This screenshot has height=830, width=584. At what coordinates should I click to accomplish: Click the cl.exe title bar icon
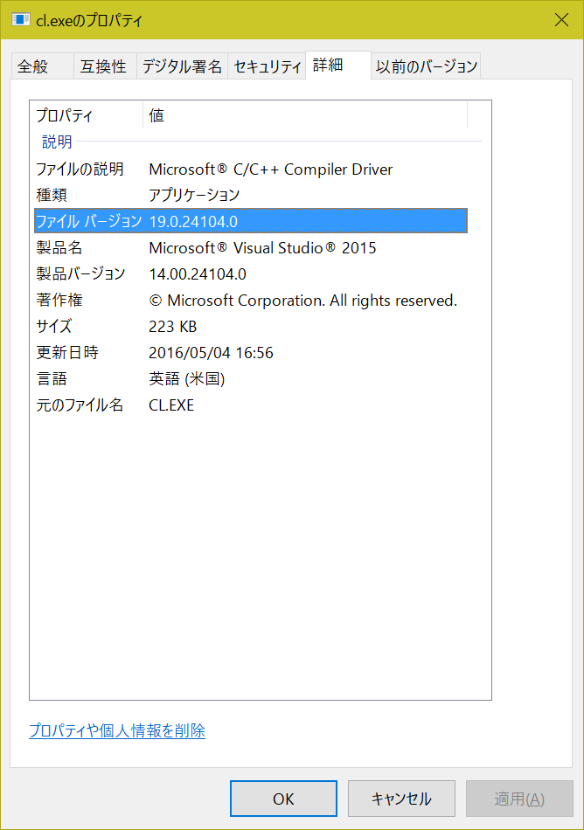(x=21, y=20)
